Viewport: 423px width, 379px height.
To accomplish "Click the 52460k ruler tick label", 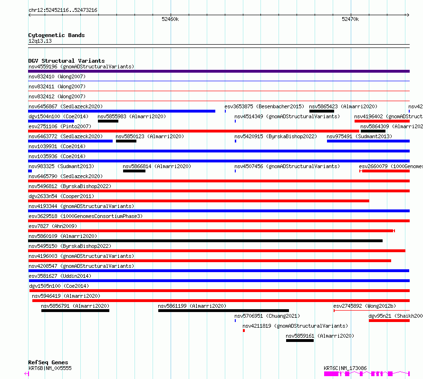I will [x=170, y=19].
